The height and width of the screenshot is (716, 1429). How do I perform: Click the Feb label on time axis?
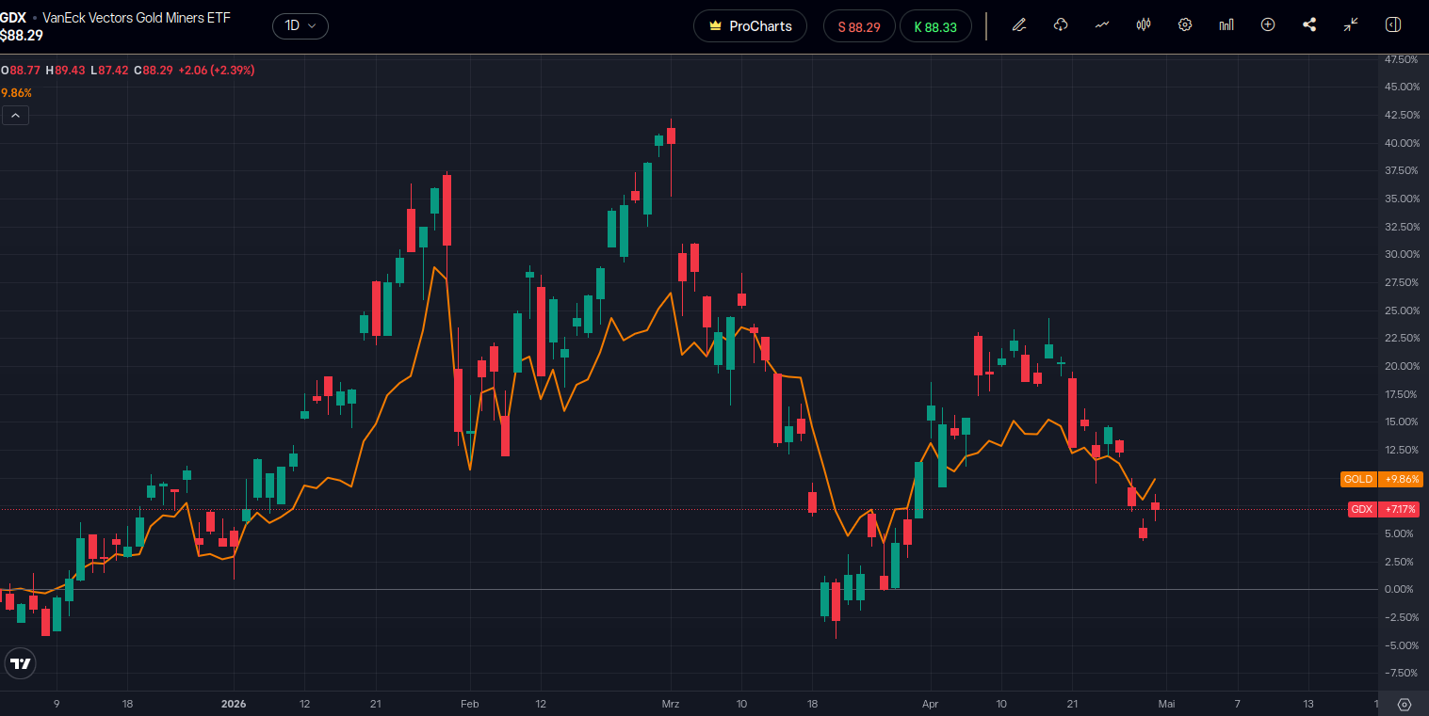click(x=470, y=704)
